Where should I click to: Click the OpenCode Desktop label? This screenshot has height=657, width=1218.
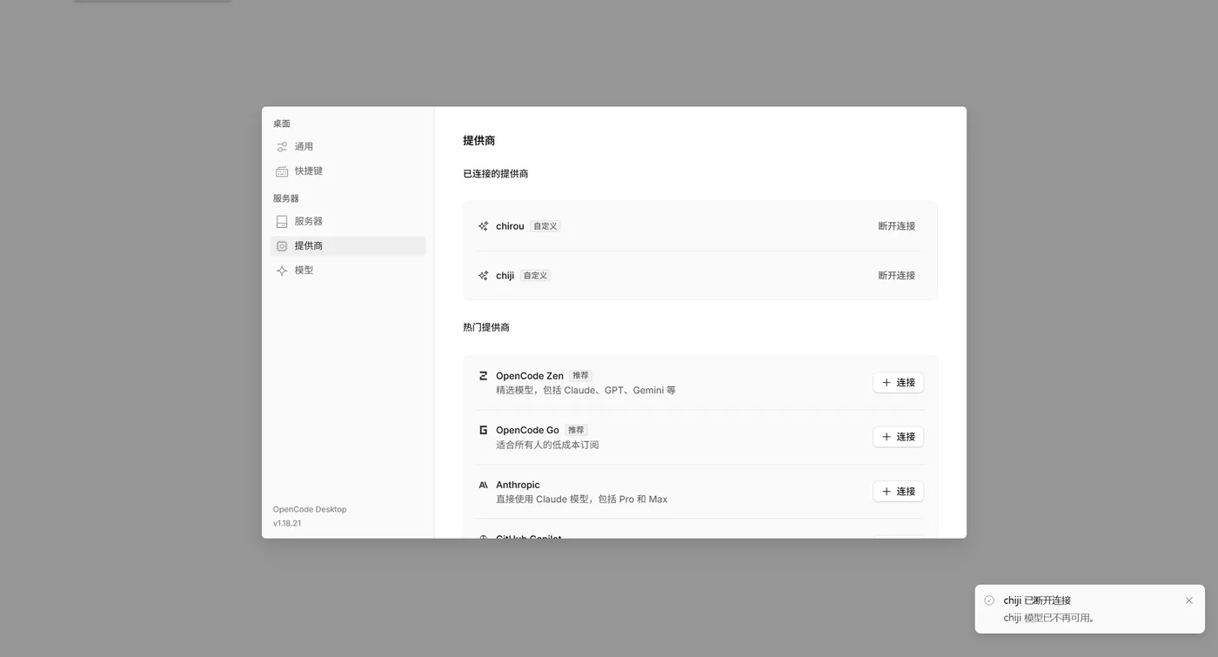tap(310, 510)
